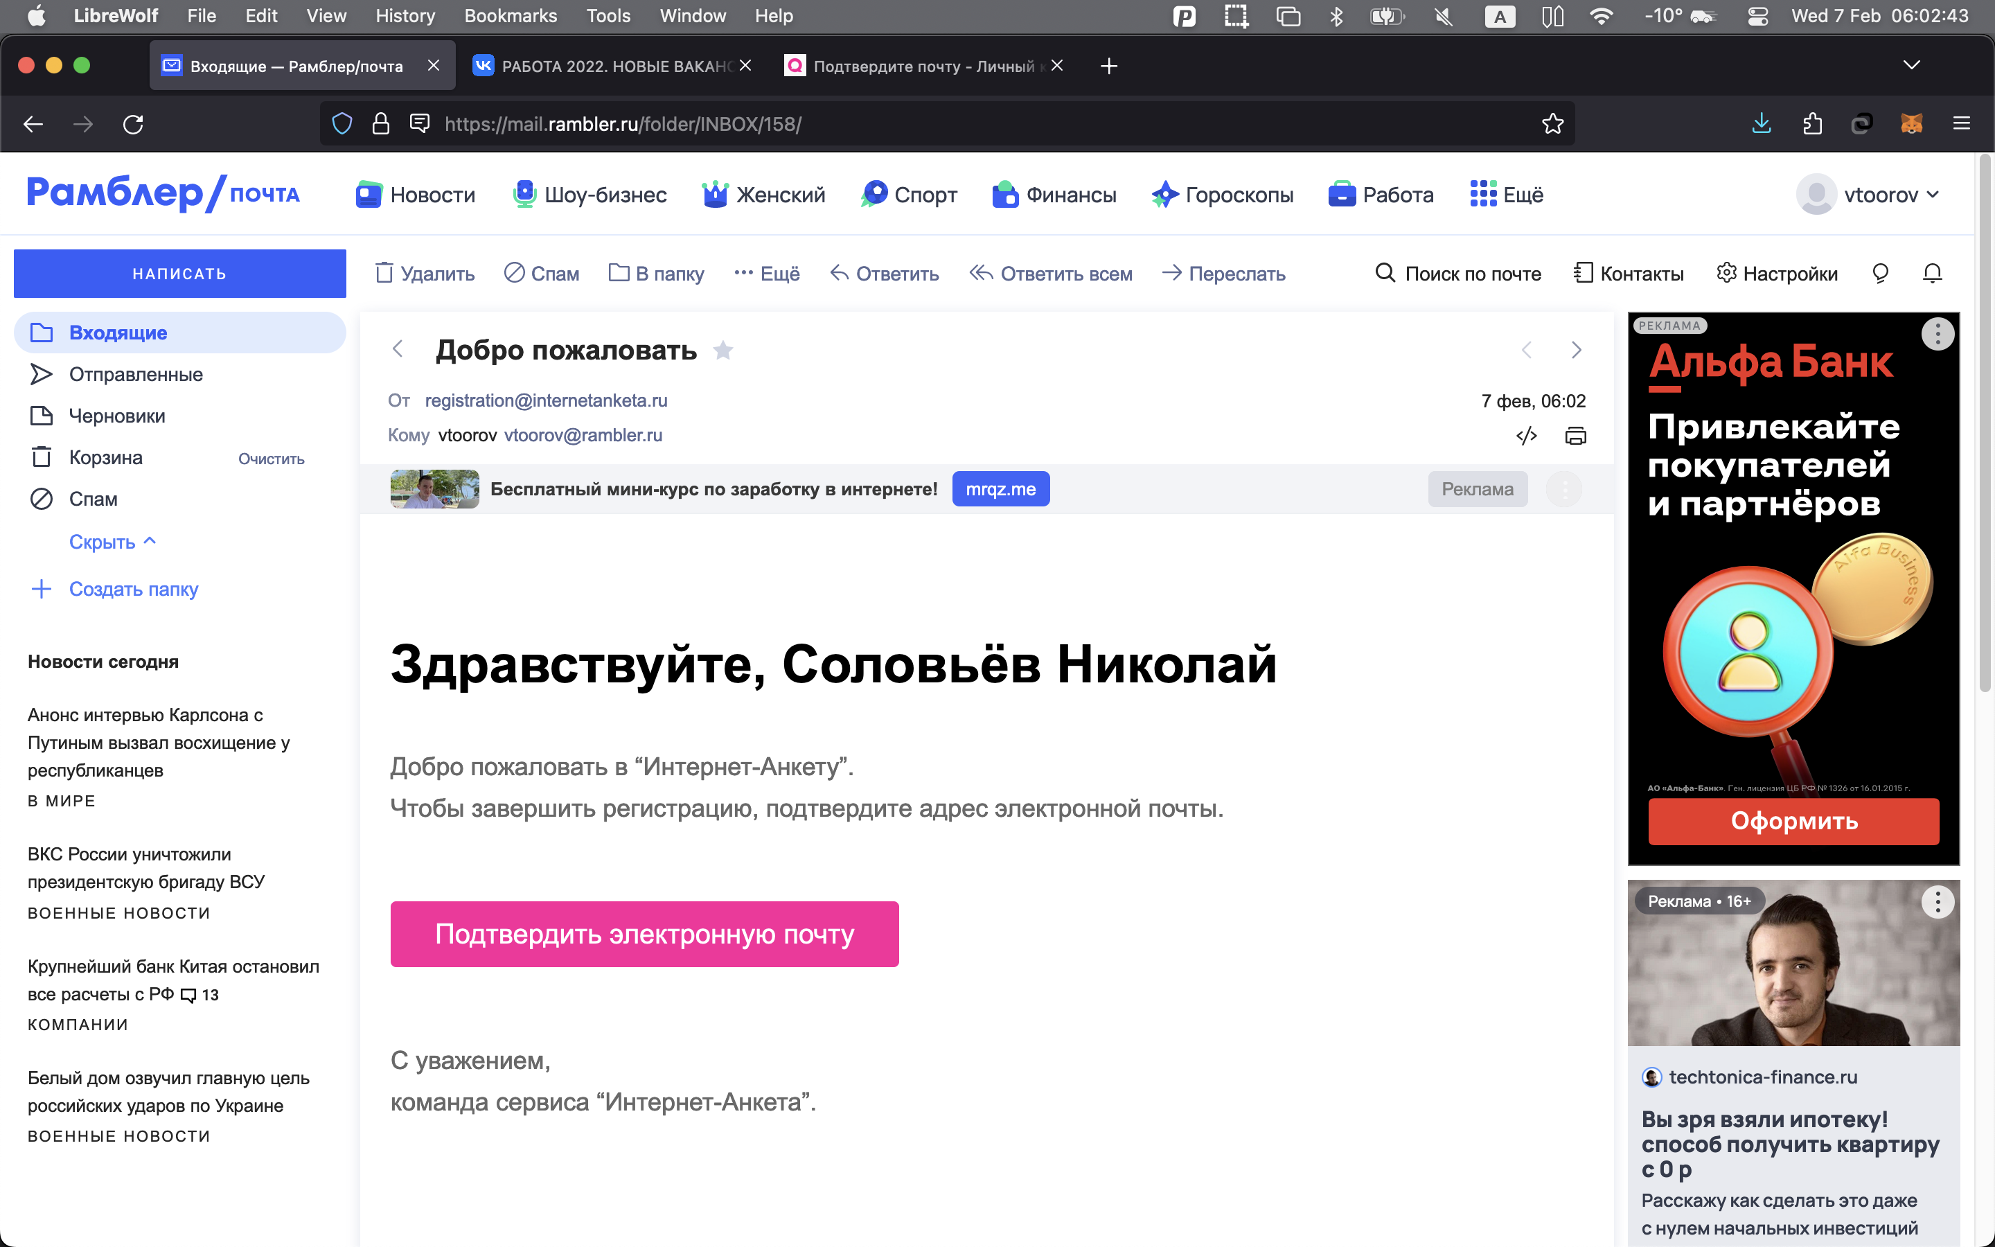Open a new browser tab
Screen dimensions: 1995x1247
[x=1109, y=66]
